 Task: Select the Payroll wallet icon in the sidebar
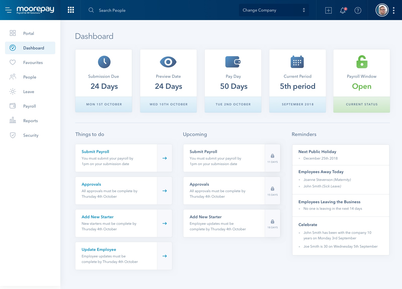(x=13, y=106)
